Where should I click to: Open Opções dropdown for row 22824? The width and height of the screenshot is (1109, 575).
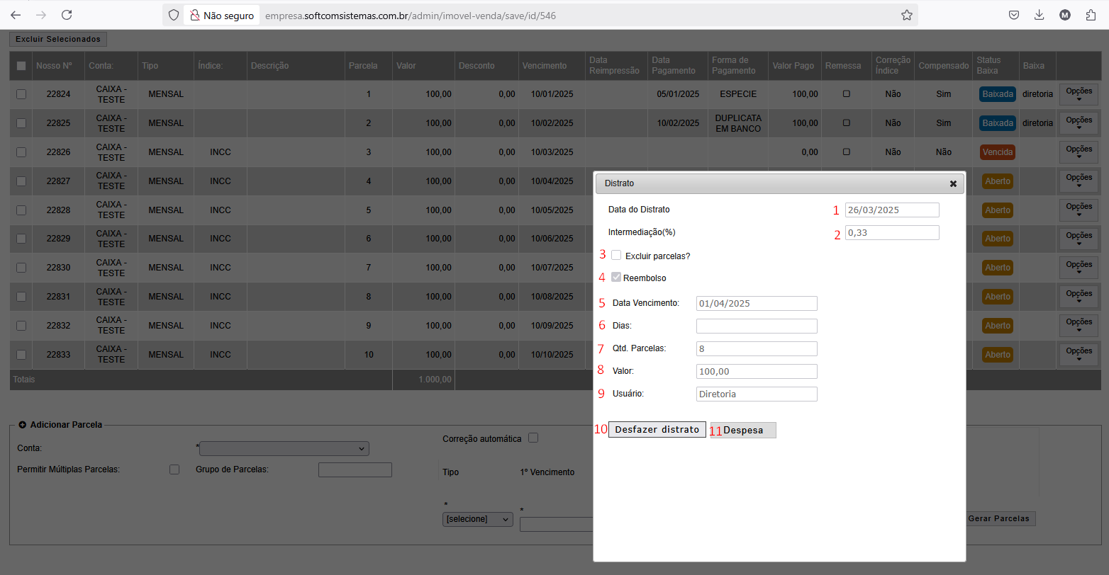(1079, 94)
